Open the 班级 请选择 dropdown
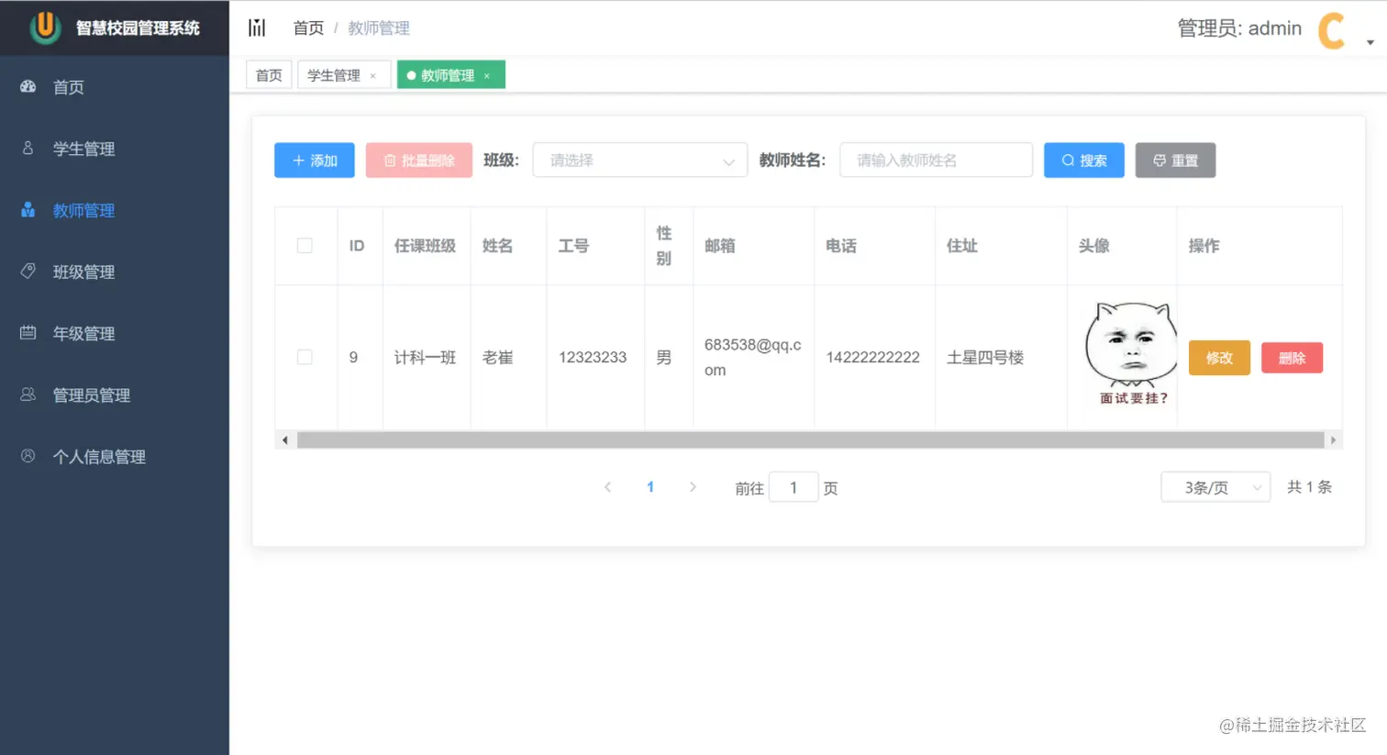 639,160
